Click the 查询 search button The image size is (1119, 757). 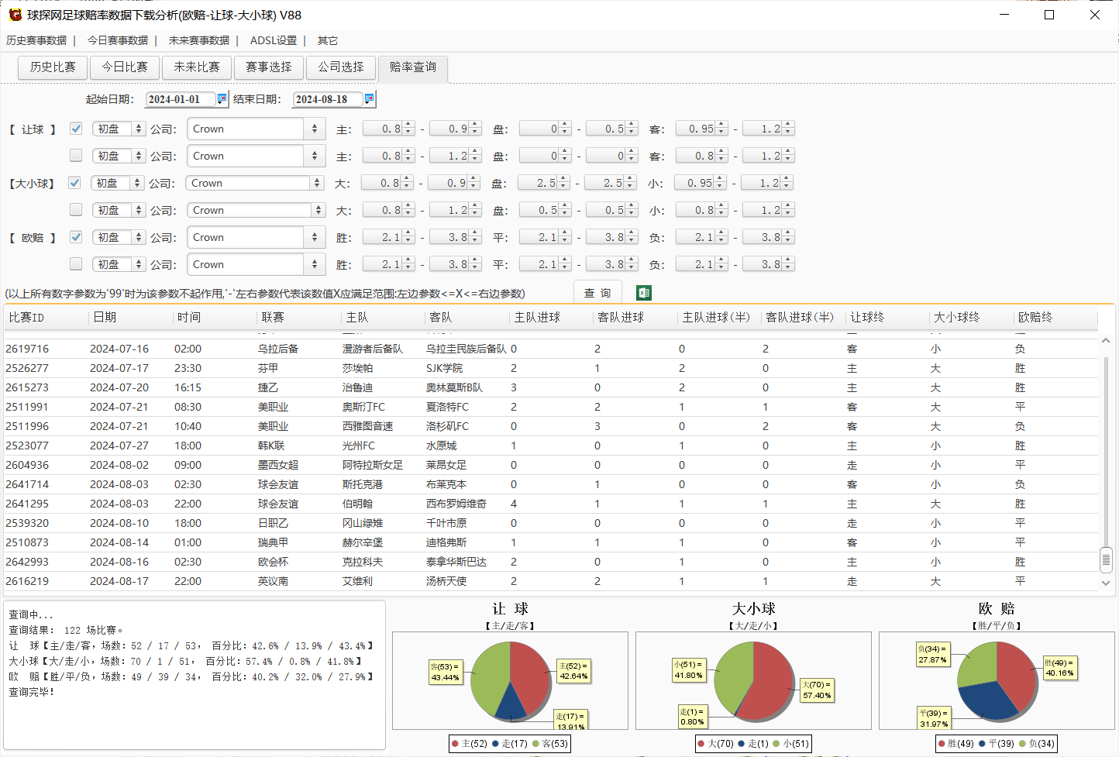point(597,293)
